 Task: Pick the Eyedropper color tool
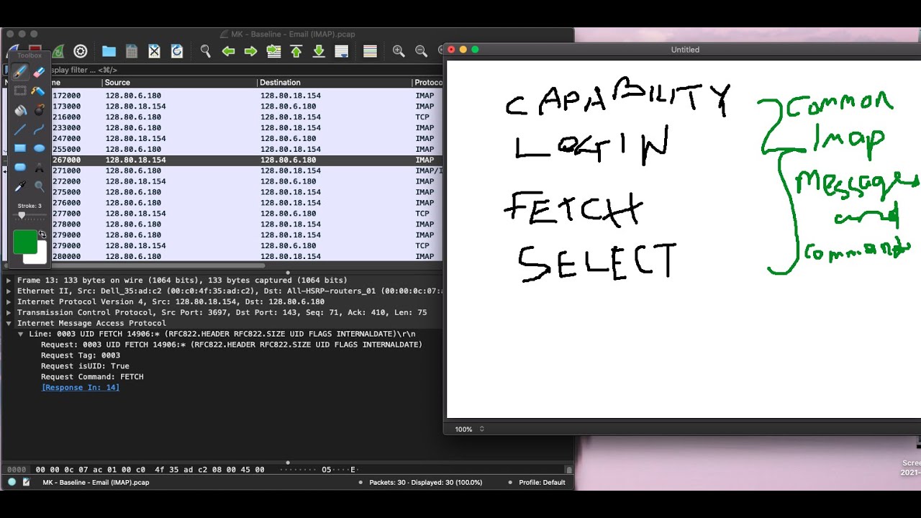pyautogui.click(x=20, y=185)
